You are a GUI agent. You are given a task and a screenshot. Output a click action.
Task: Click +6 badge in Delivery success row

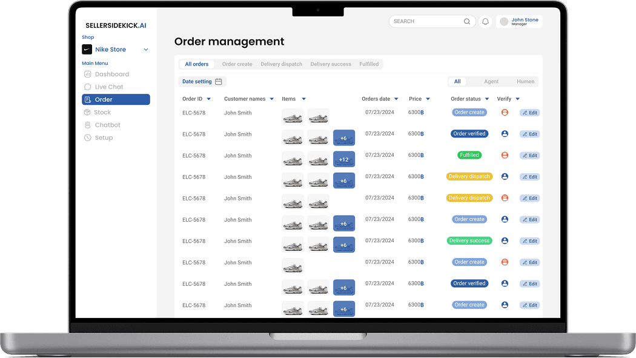pyautogui.click(x=344, y=245)
